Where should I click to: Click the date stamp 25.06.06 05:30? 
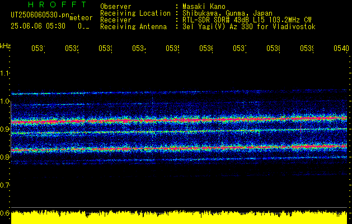pyautogui.click(x=38, y=26)
